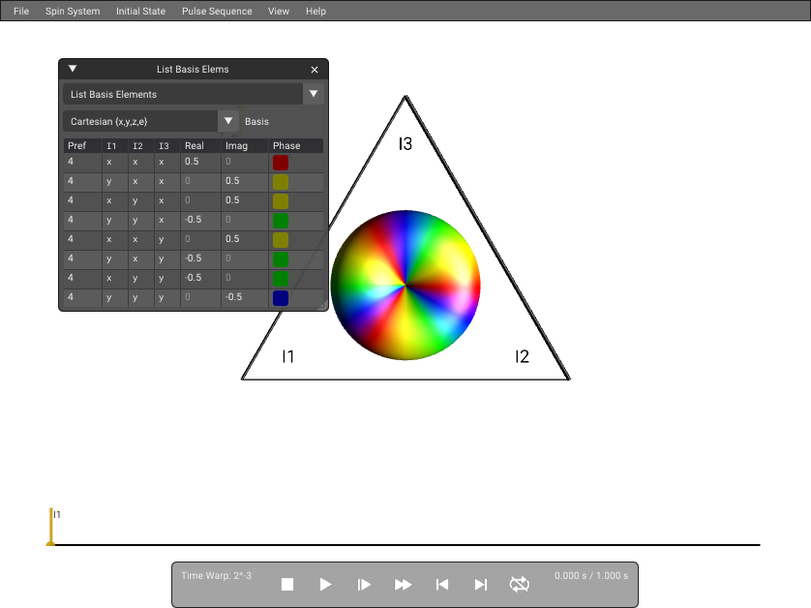Jump to sequence start icon
The height and width of the screenshot is (608, 811).
(441, 584)
